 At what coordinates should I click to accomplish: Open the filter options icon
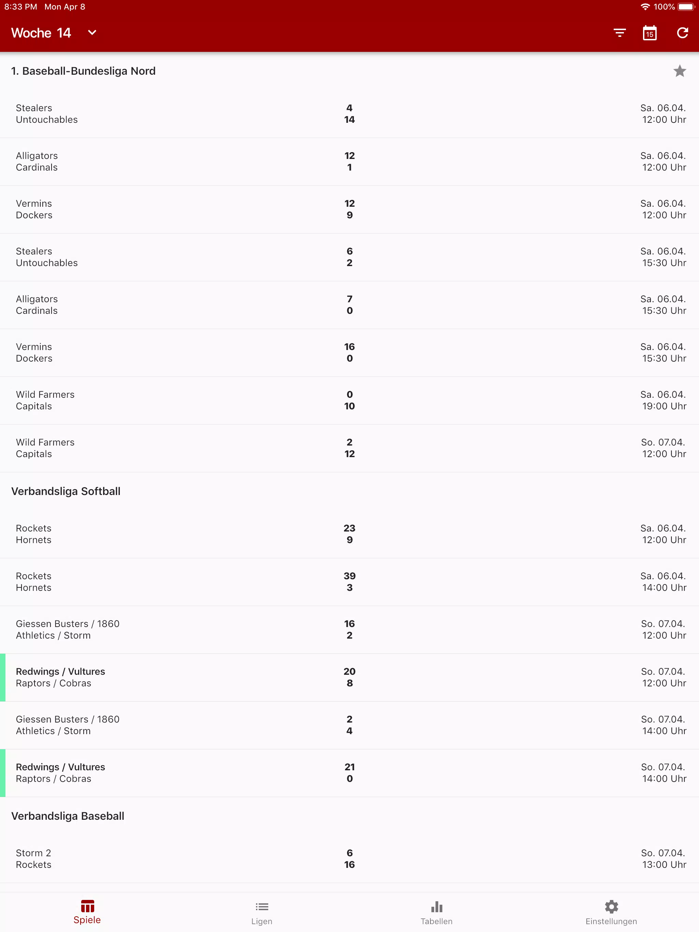(x=619, y=33)
